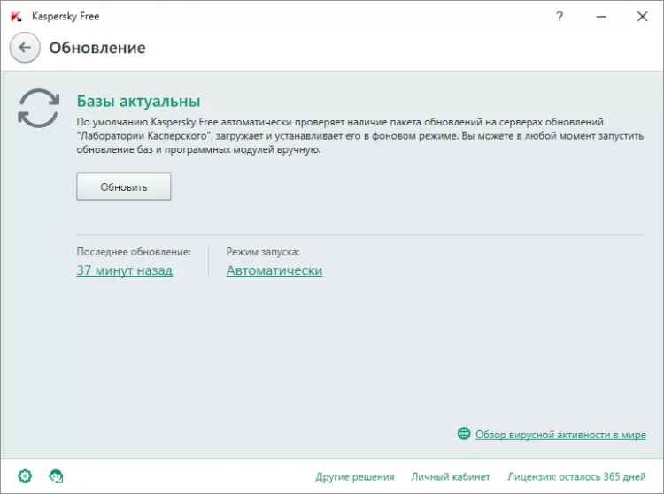Open Обзор вирусной активности в мире link
This screenshot has width=664, height=494.
tap(560, 435)
